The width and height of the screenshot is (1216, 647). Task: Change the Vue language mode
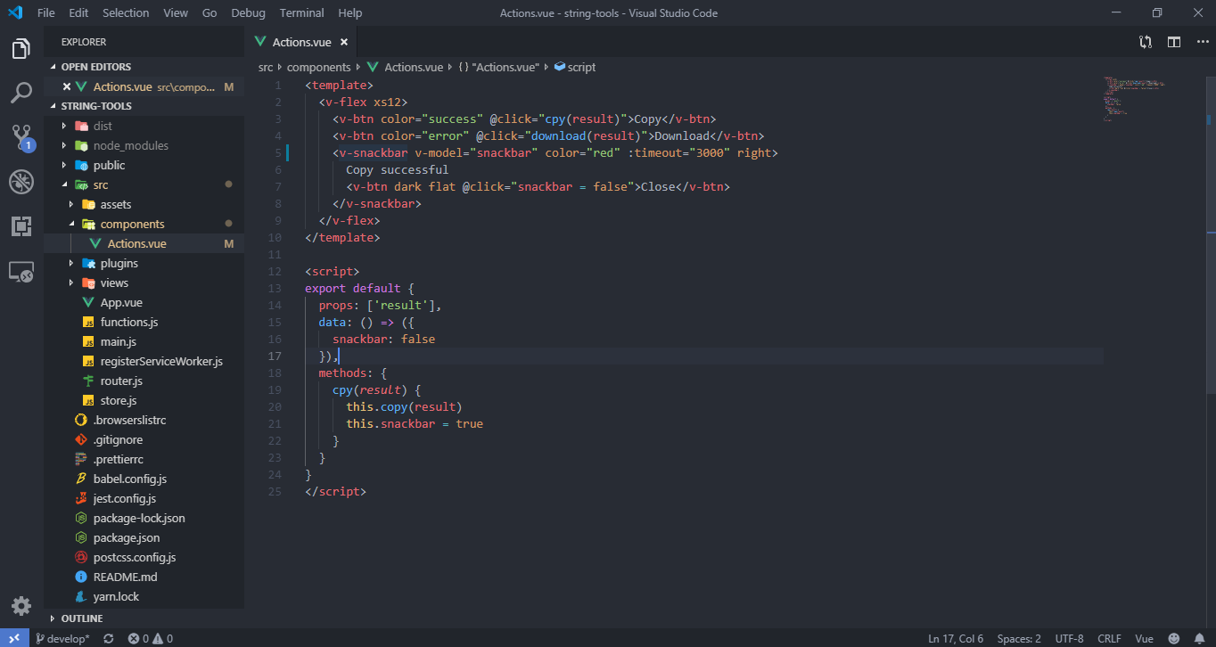[1144, 638]
